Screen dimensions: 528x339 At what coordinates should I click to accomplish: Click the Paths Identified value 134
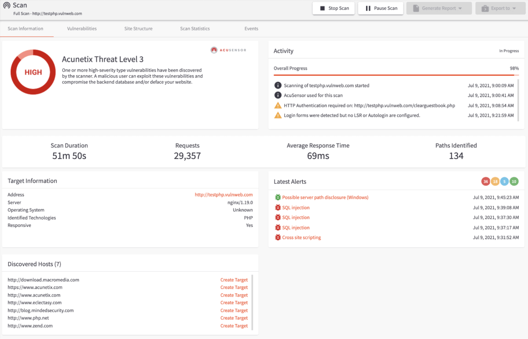click(456, 156)
